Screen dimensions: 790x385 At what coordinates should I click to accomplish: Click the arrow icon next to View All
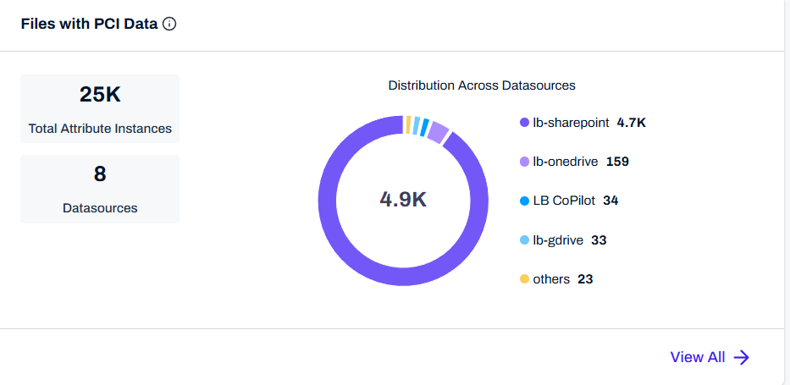[742, 357]
